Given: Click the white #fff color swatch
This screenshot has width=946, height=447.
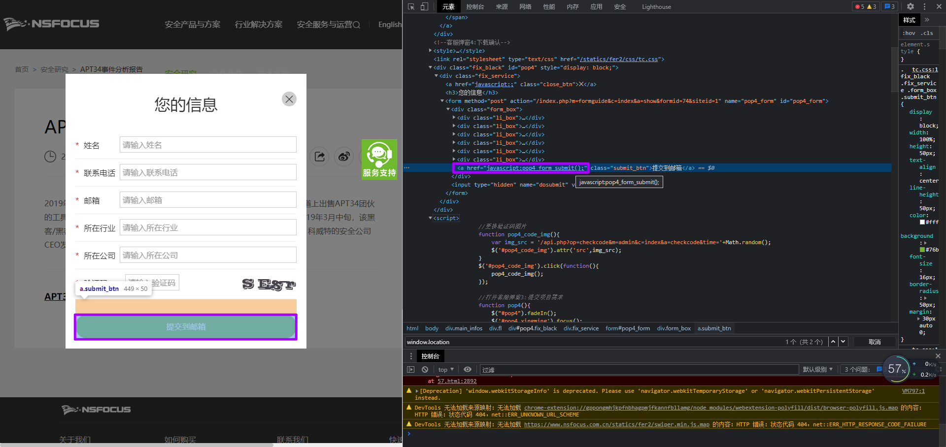Looking at the screenshot, I should pyautogui.click(x=922, y=222).
